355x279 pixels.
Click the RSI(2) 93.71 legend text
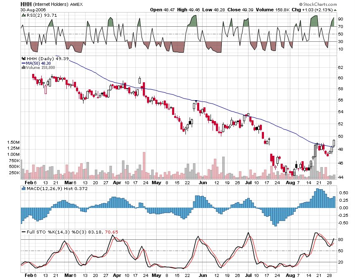point(42,15)
